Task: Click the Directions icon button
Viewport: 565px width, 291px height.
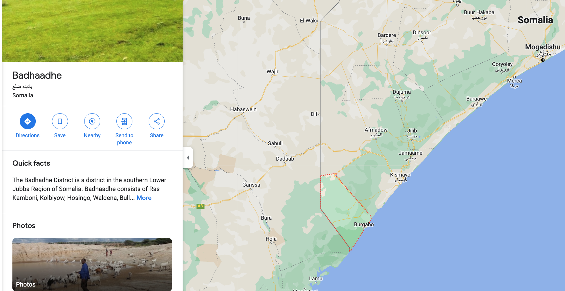Action: pyautogui.click(x=27, y=121)
